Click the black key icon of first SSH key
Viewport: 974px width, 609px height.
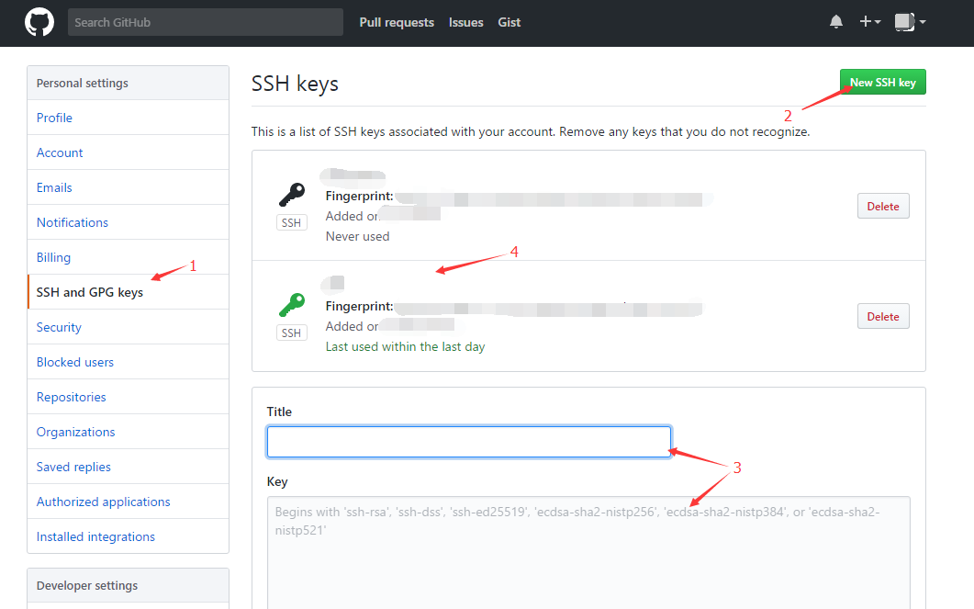pyautogui.click(x=292, y=195)
